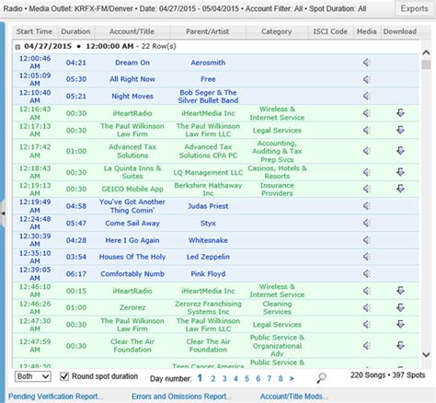436x403 pixels.
Task: Go to day number 2
Action: (213, 378)
